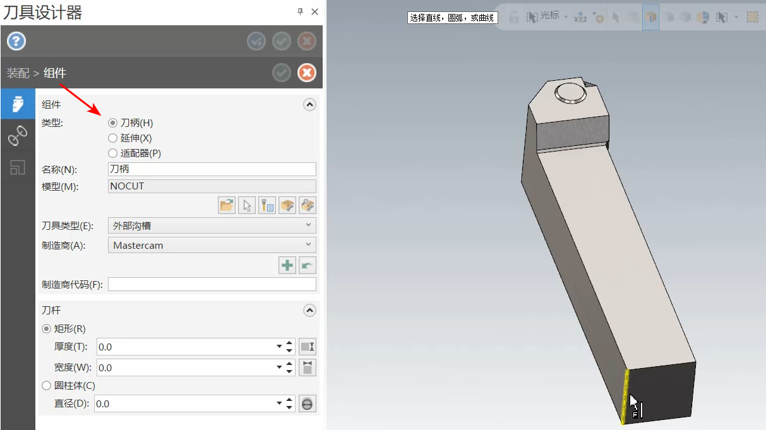The height and width of the screenshot is (430, 766).
Task: Click the green plus add manufacturer button
Action: click(x=287, y=265)
